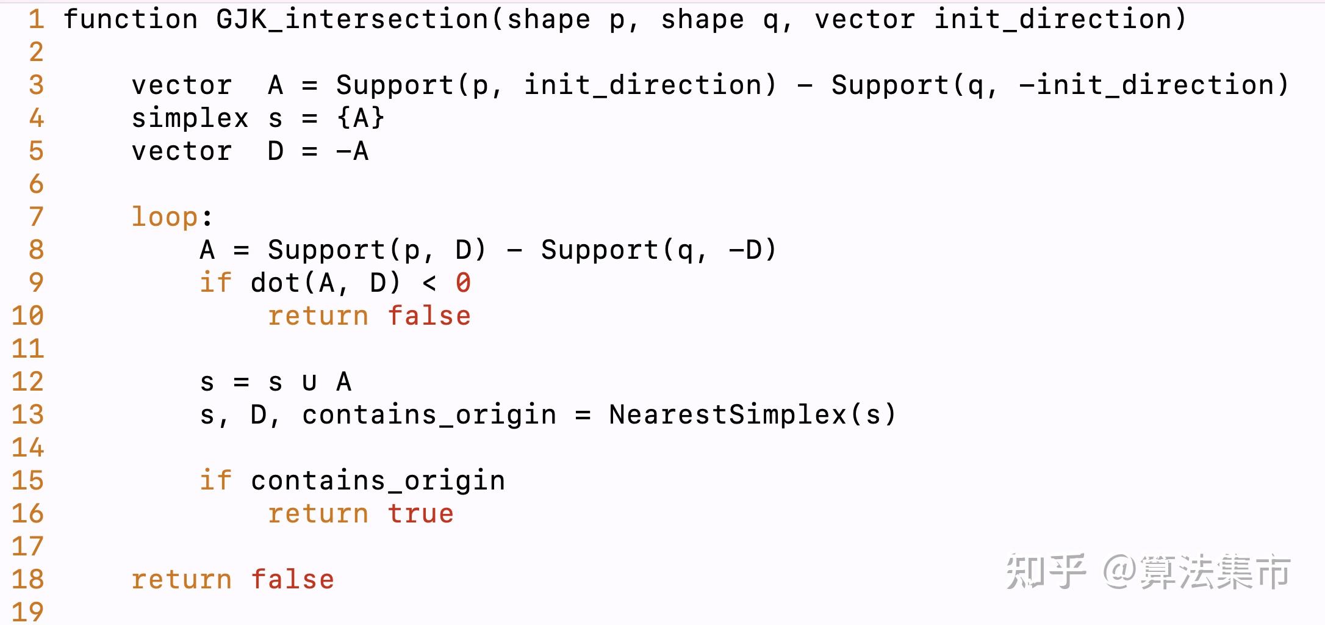This screenshot has width=1325, height=625.
Task: Click the false keyword on line 10
Action: click(429, 316)
